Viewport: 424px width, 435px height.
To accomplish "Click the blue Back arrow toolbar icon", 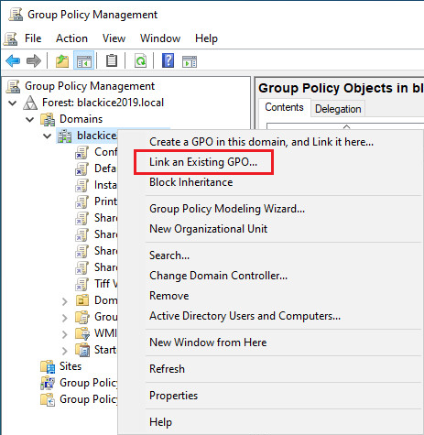I will [13, 61].
